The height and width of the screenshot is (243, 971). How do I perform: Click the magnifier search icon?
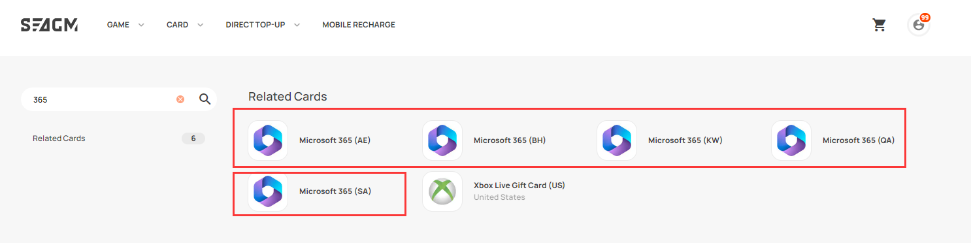205,99
